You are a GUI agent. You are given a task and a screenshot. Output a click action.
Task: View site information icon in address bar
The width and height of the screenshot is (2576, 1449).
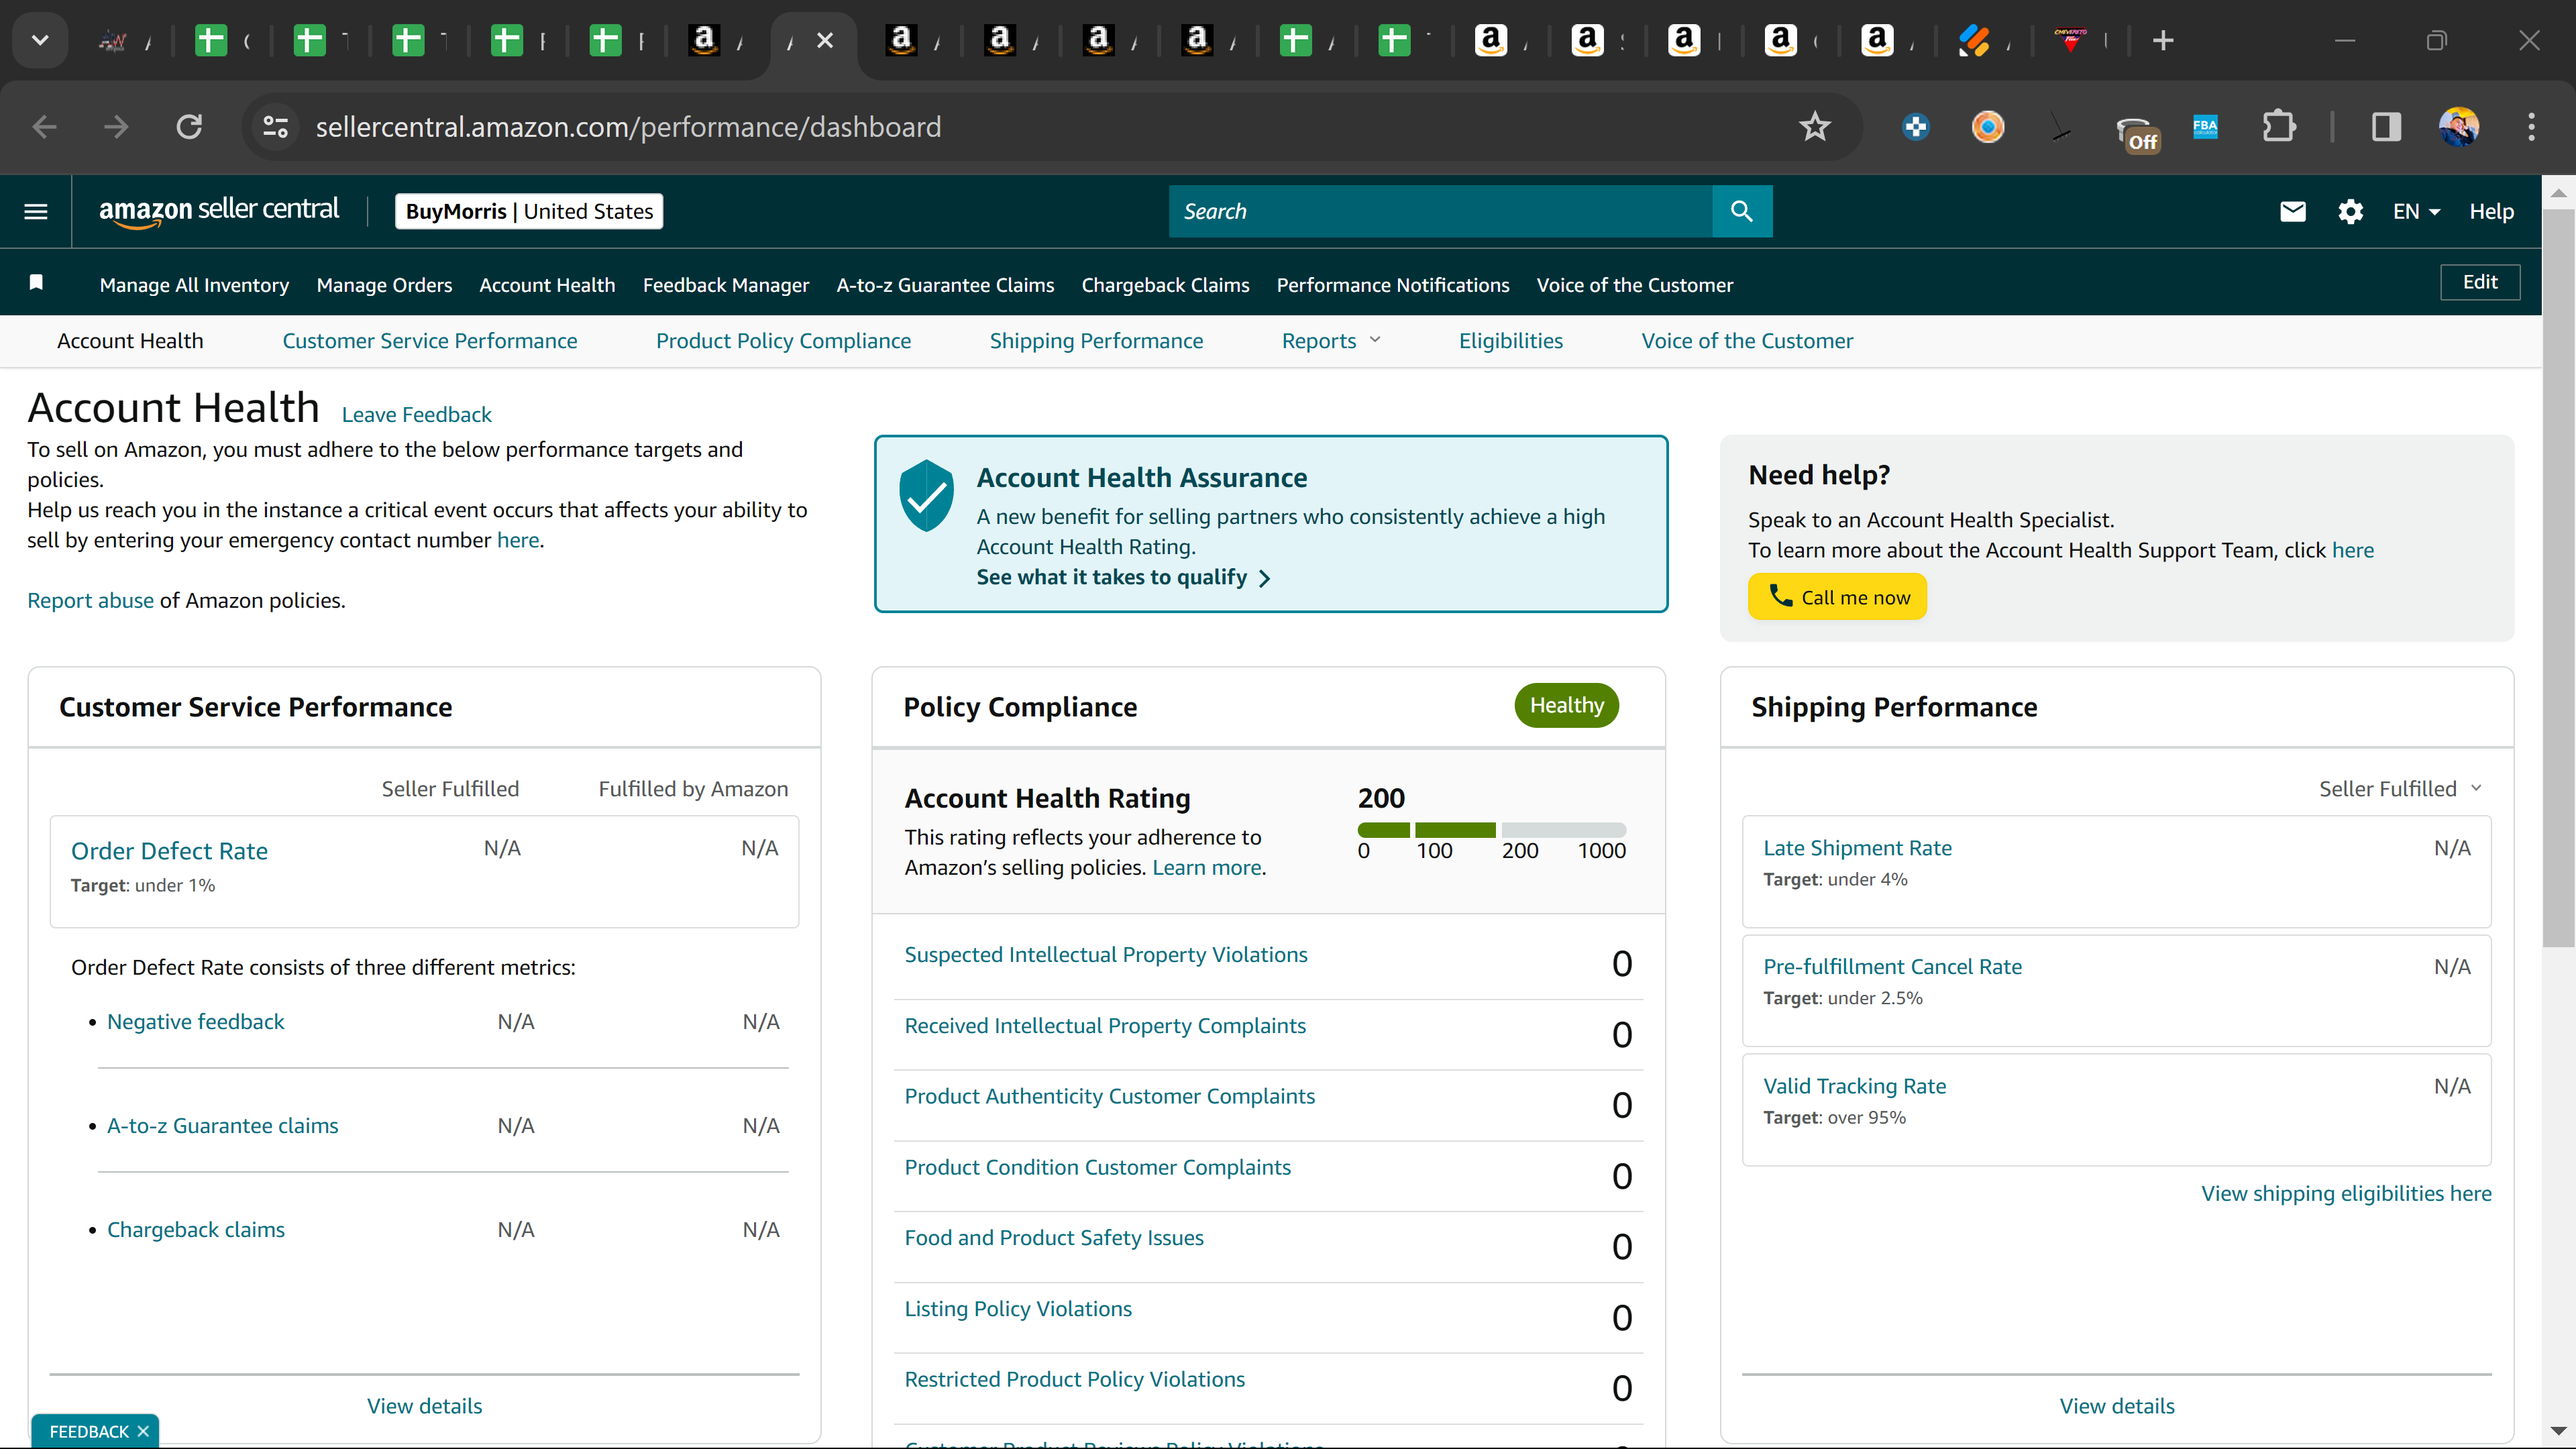pyautogui.click(x=275, y=127)
